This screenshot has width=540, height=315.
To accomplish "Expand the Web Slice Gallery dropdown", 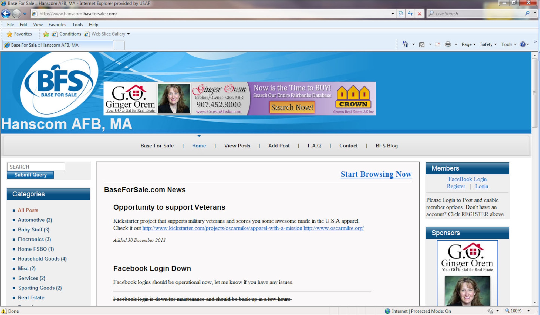I will pyautogui.click(x=129, y=34).
